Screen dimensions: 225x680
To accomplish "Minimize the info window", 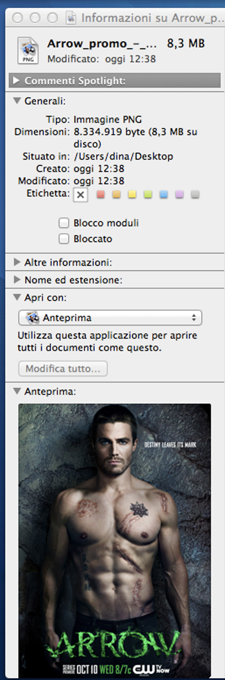I will tap(35, 18).
